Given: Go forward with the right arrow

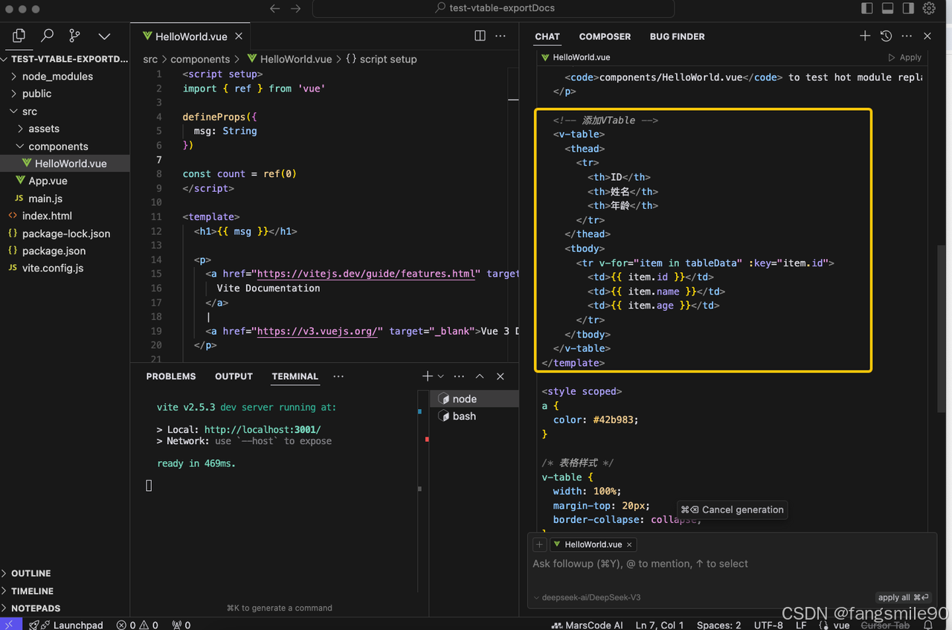Looking at the screenshot, I should click(296, 9).
